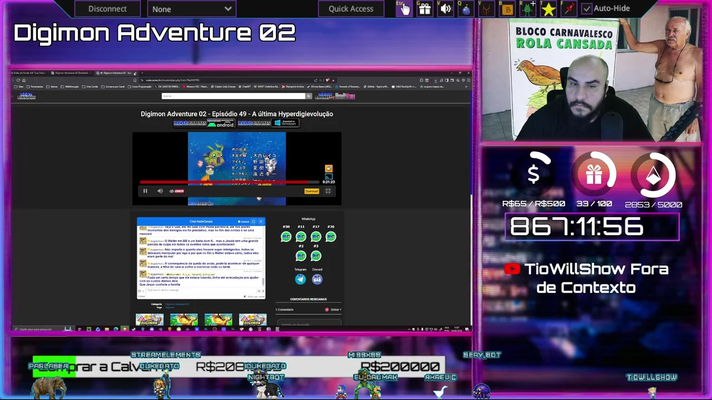Open WhatsApp group #11
Screen dimensions: 712x400
click(x=301, y=237)
